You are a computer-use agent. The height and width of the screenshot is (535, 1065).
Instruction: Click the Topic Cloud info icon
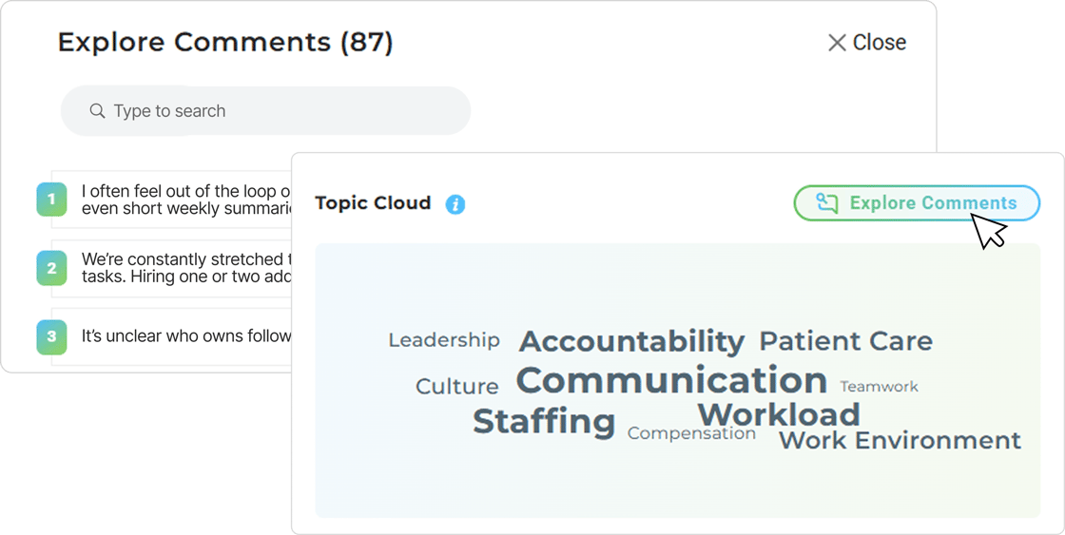pyautogui.click(x=455, y=204)
